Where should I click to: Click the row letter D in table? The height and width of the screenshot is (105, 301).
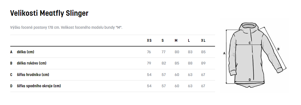pyautogui.click(x=11, y=86)
